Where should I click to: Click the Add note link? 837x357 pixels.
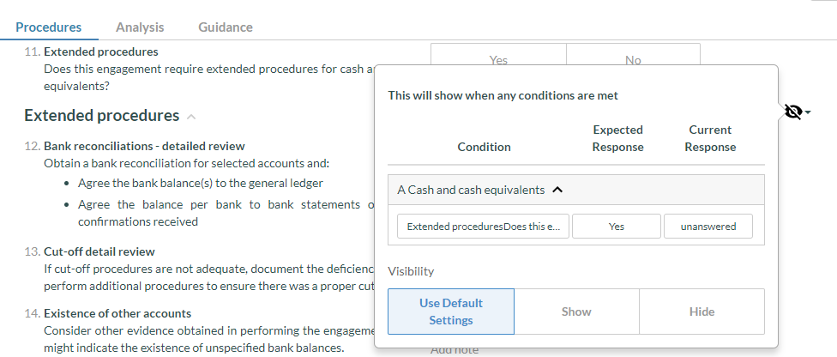454,350
